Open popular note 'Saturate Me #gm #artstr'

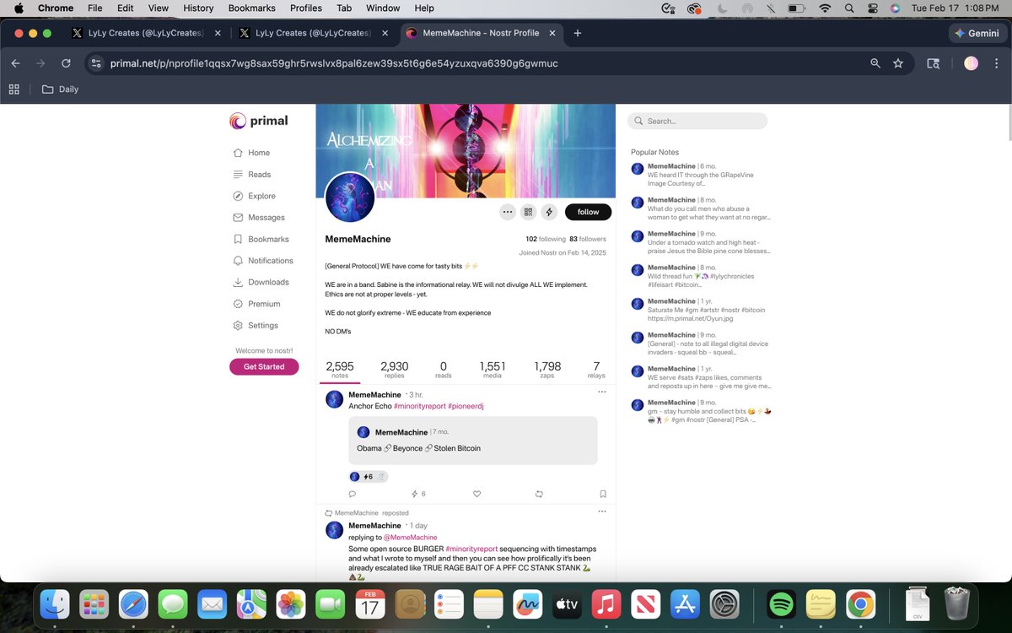tap(700, 310)
